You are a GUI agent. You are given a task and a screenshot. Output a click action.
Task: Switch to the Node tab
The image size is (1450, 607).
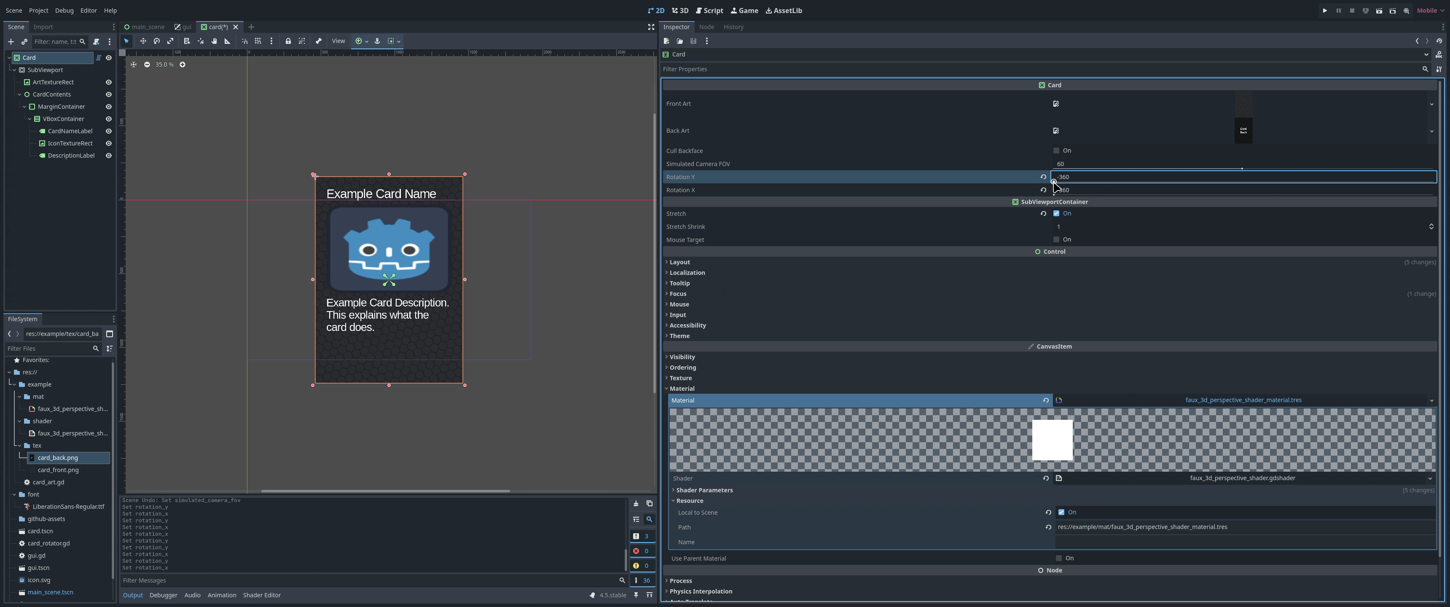tap(706, 27)
